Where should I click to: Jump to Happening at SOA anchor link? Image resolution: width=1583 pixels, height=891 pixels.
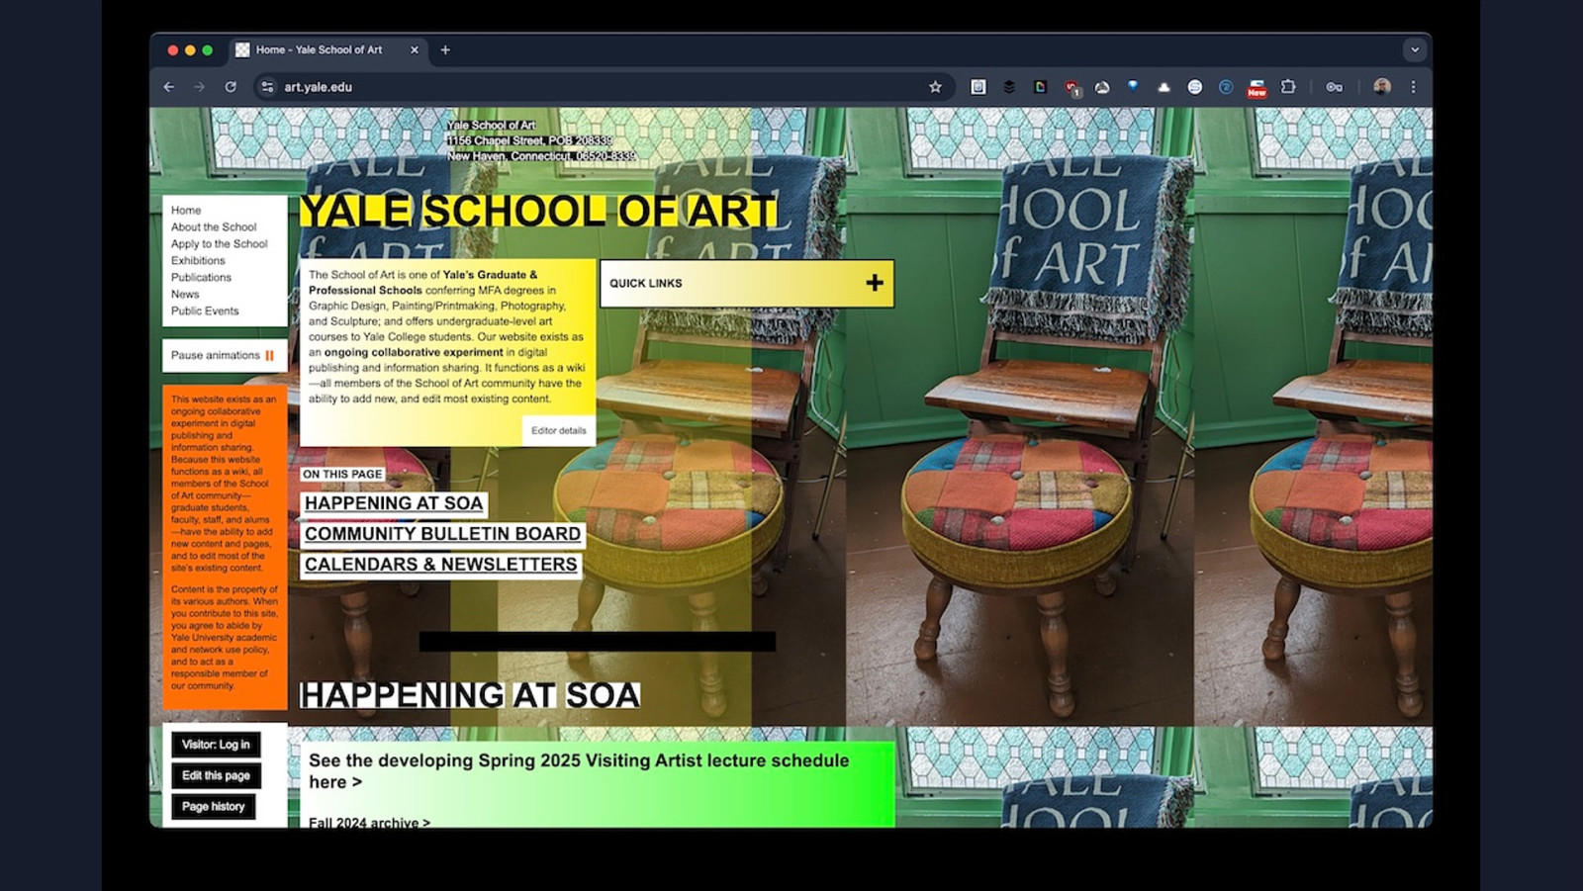(394, 503)
